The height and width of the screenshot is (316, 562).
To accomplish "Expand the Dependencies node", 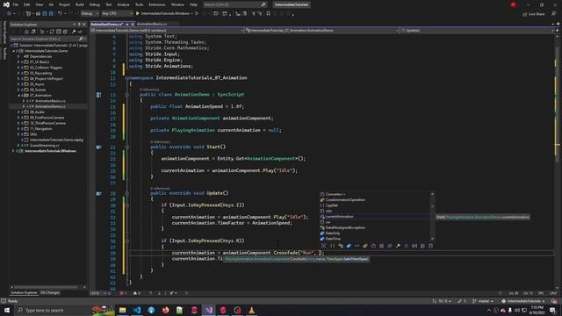I will click(18, 56).
